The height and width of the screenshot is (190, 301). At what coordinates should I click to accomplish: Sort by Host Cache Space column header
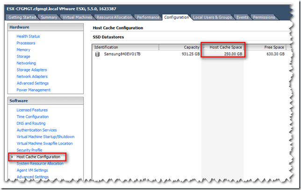pos(223,48)
